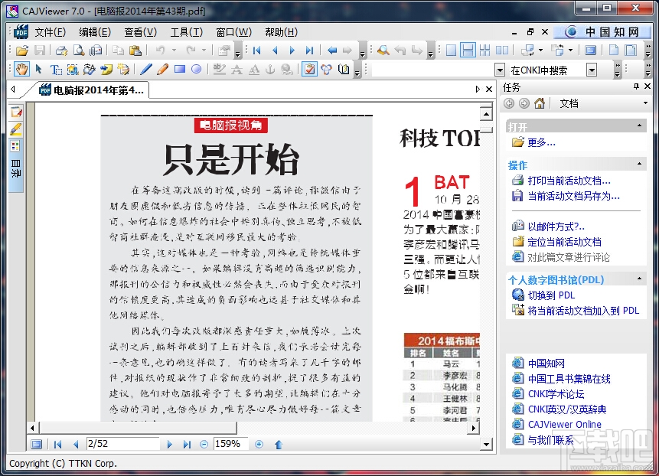The image size is (659, 476).
Task: Open the 中国知网 link
Action: [x=546, y=364]
